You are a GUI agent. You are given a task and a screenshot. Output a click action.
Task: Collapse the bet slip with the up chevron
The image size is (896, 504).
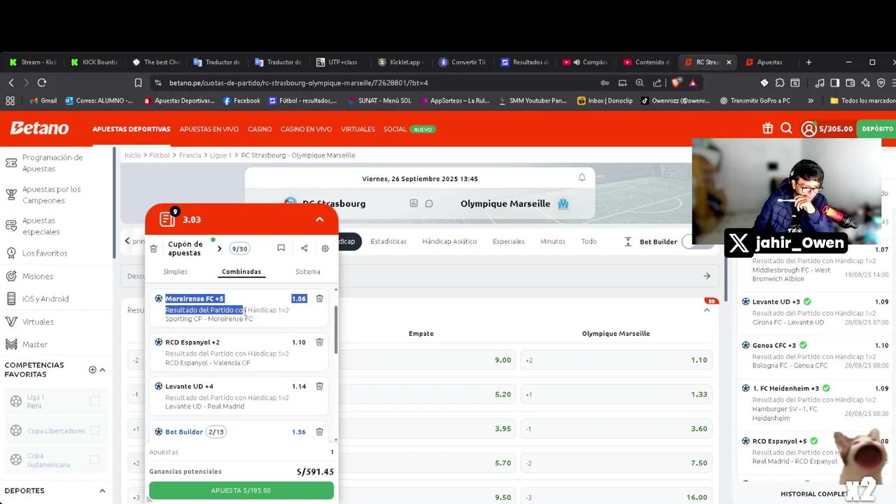[319, 219]
